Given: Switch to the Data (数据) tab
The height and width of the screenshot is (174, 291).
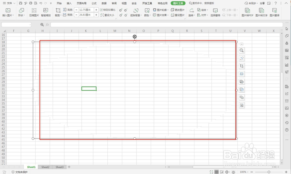Looking at the screenshot, I should point(104,3).
